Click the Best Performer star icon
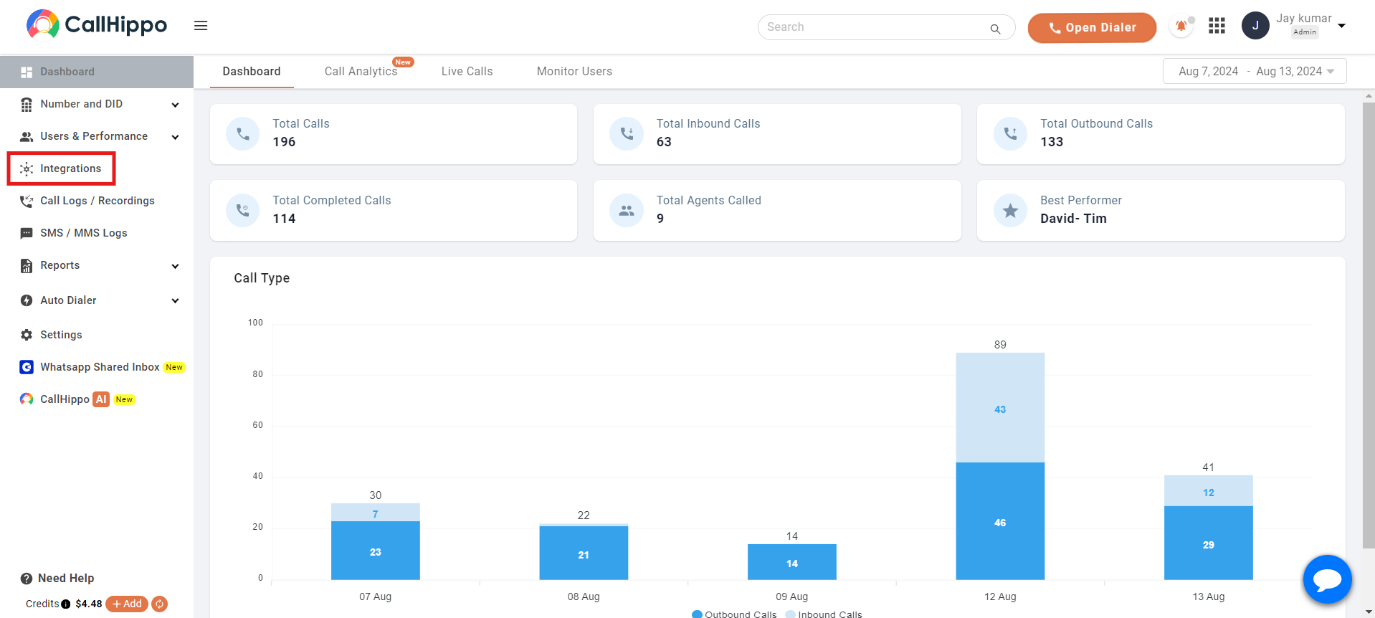 coord(1010,210)
